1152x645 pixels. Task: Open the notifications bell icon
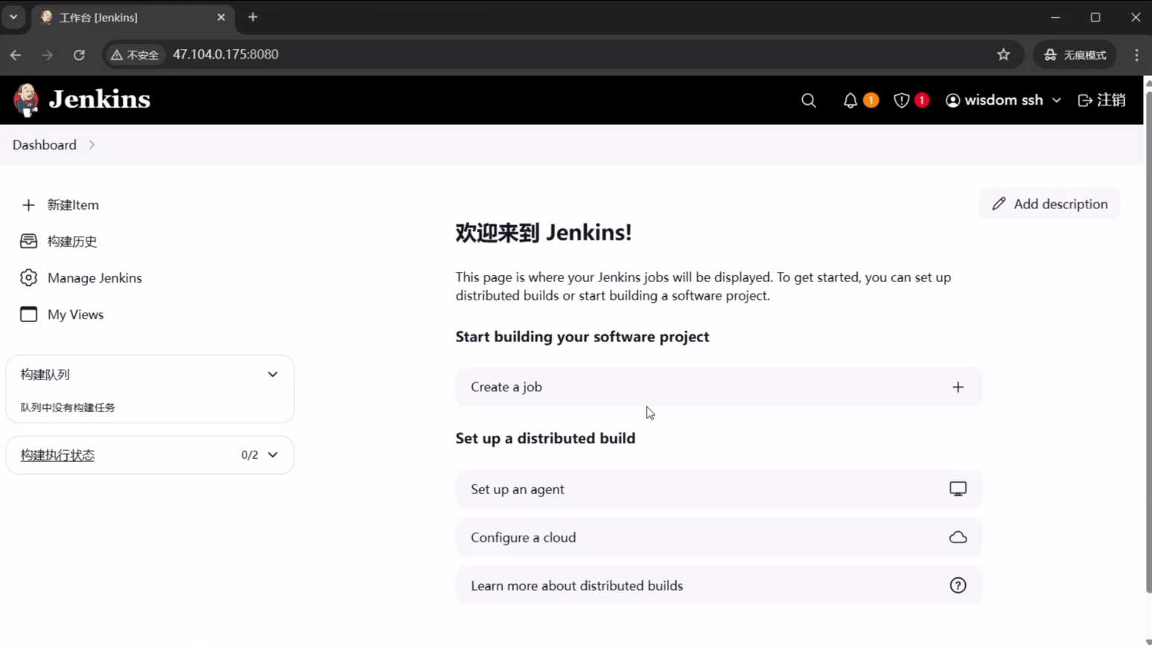tap(850, 100)
